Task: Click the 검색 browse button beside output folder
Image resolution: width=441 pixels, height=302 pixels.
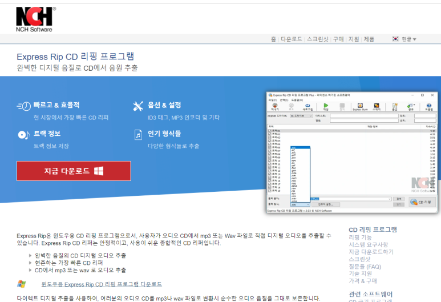Action: (x=399, y=199)
